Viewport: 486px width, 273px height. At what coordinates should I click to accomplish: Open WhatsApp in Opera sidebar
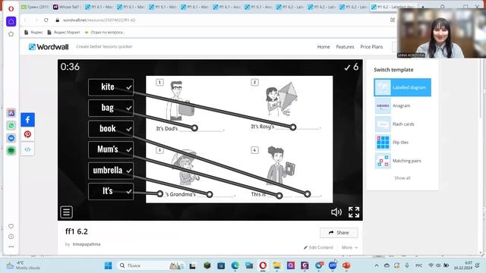pyautogui.click(x=11, y=125)
